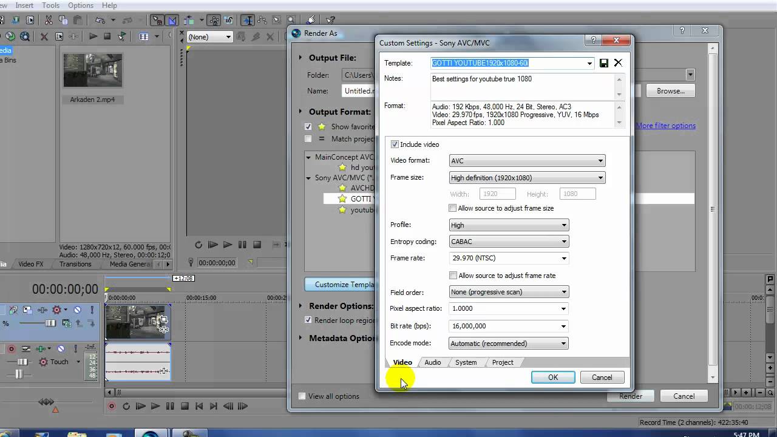Image resolution: width=777 pixels, height=437 pixels.
Task: Toggle Lock Envelopes to Events icon
Action: (214, 20)
